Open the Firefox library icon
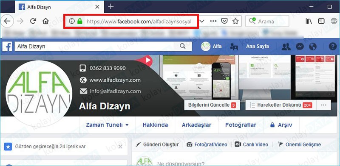 click(309, 21)
